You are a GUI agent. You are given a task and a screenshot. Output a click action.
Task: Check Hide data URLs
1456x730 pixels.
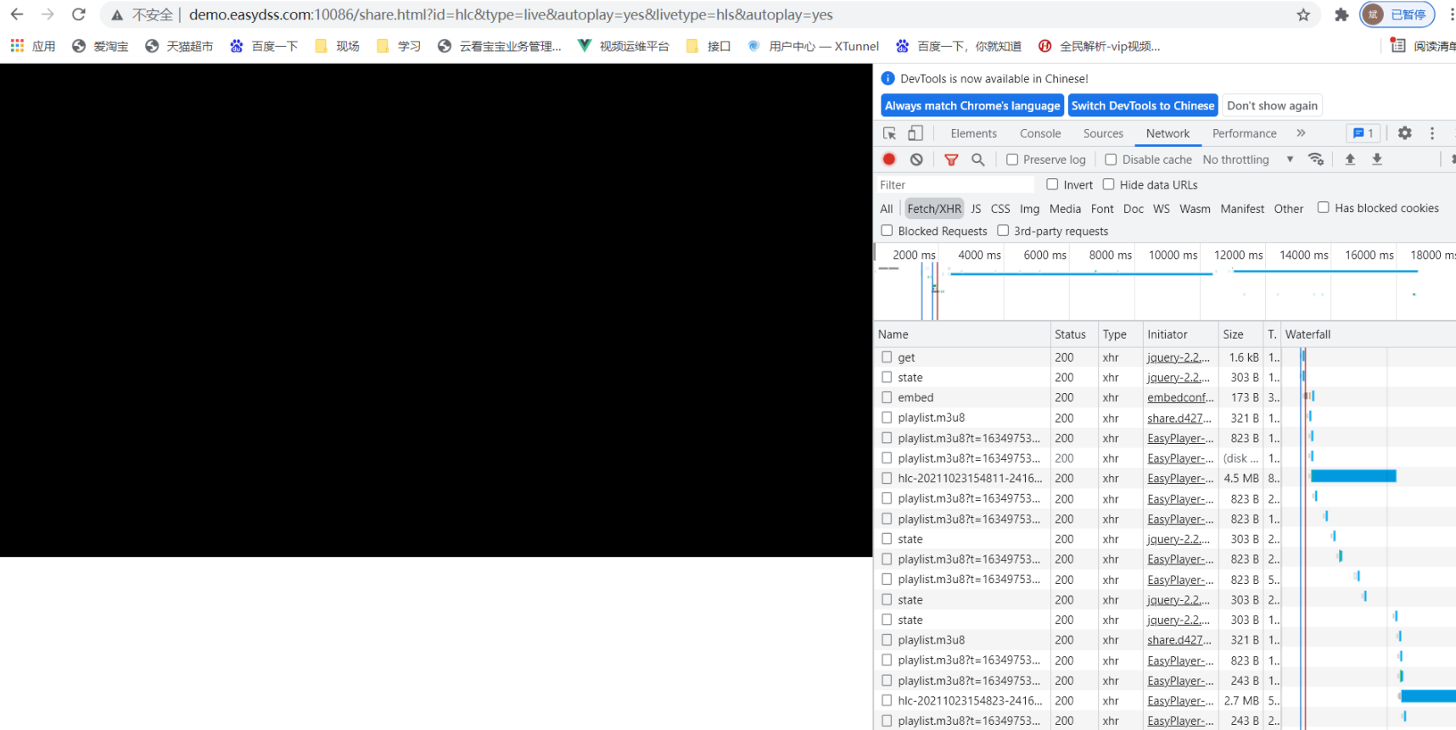pos(1108,184)
